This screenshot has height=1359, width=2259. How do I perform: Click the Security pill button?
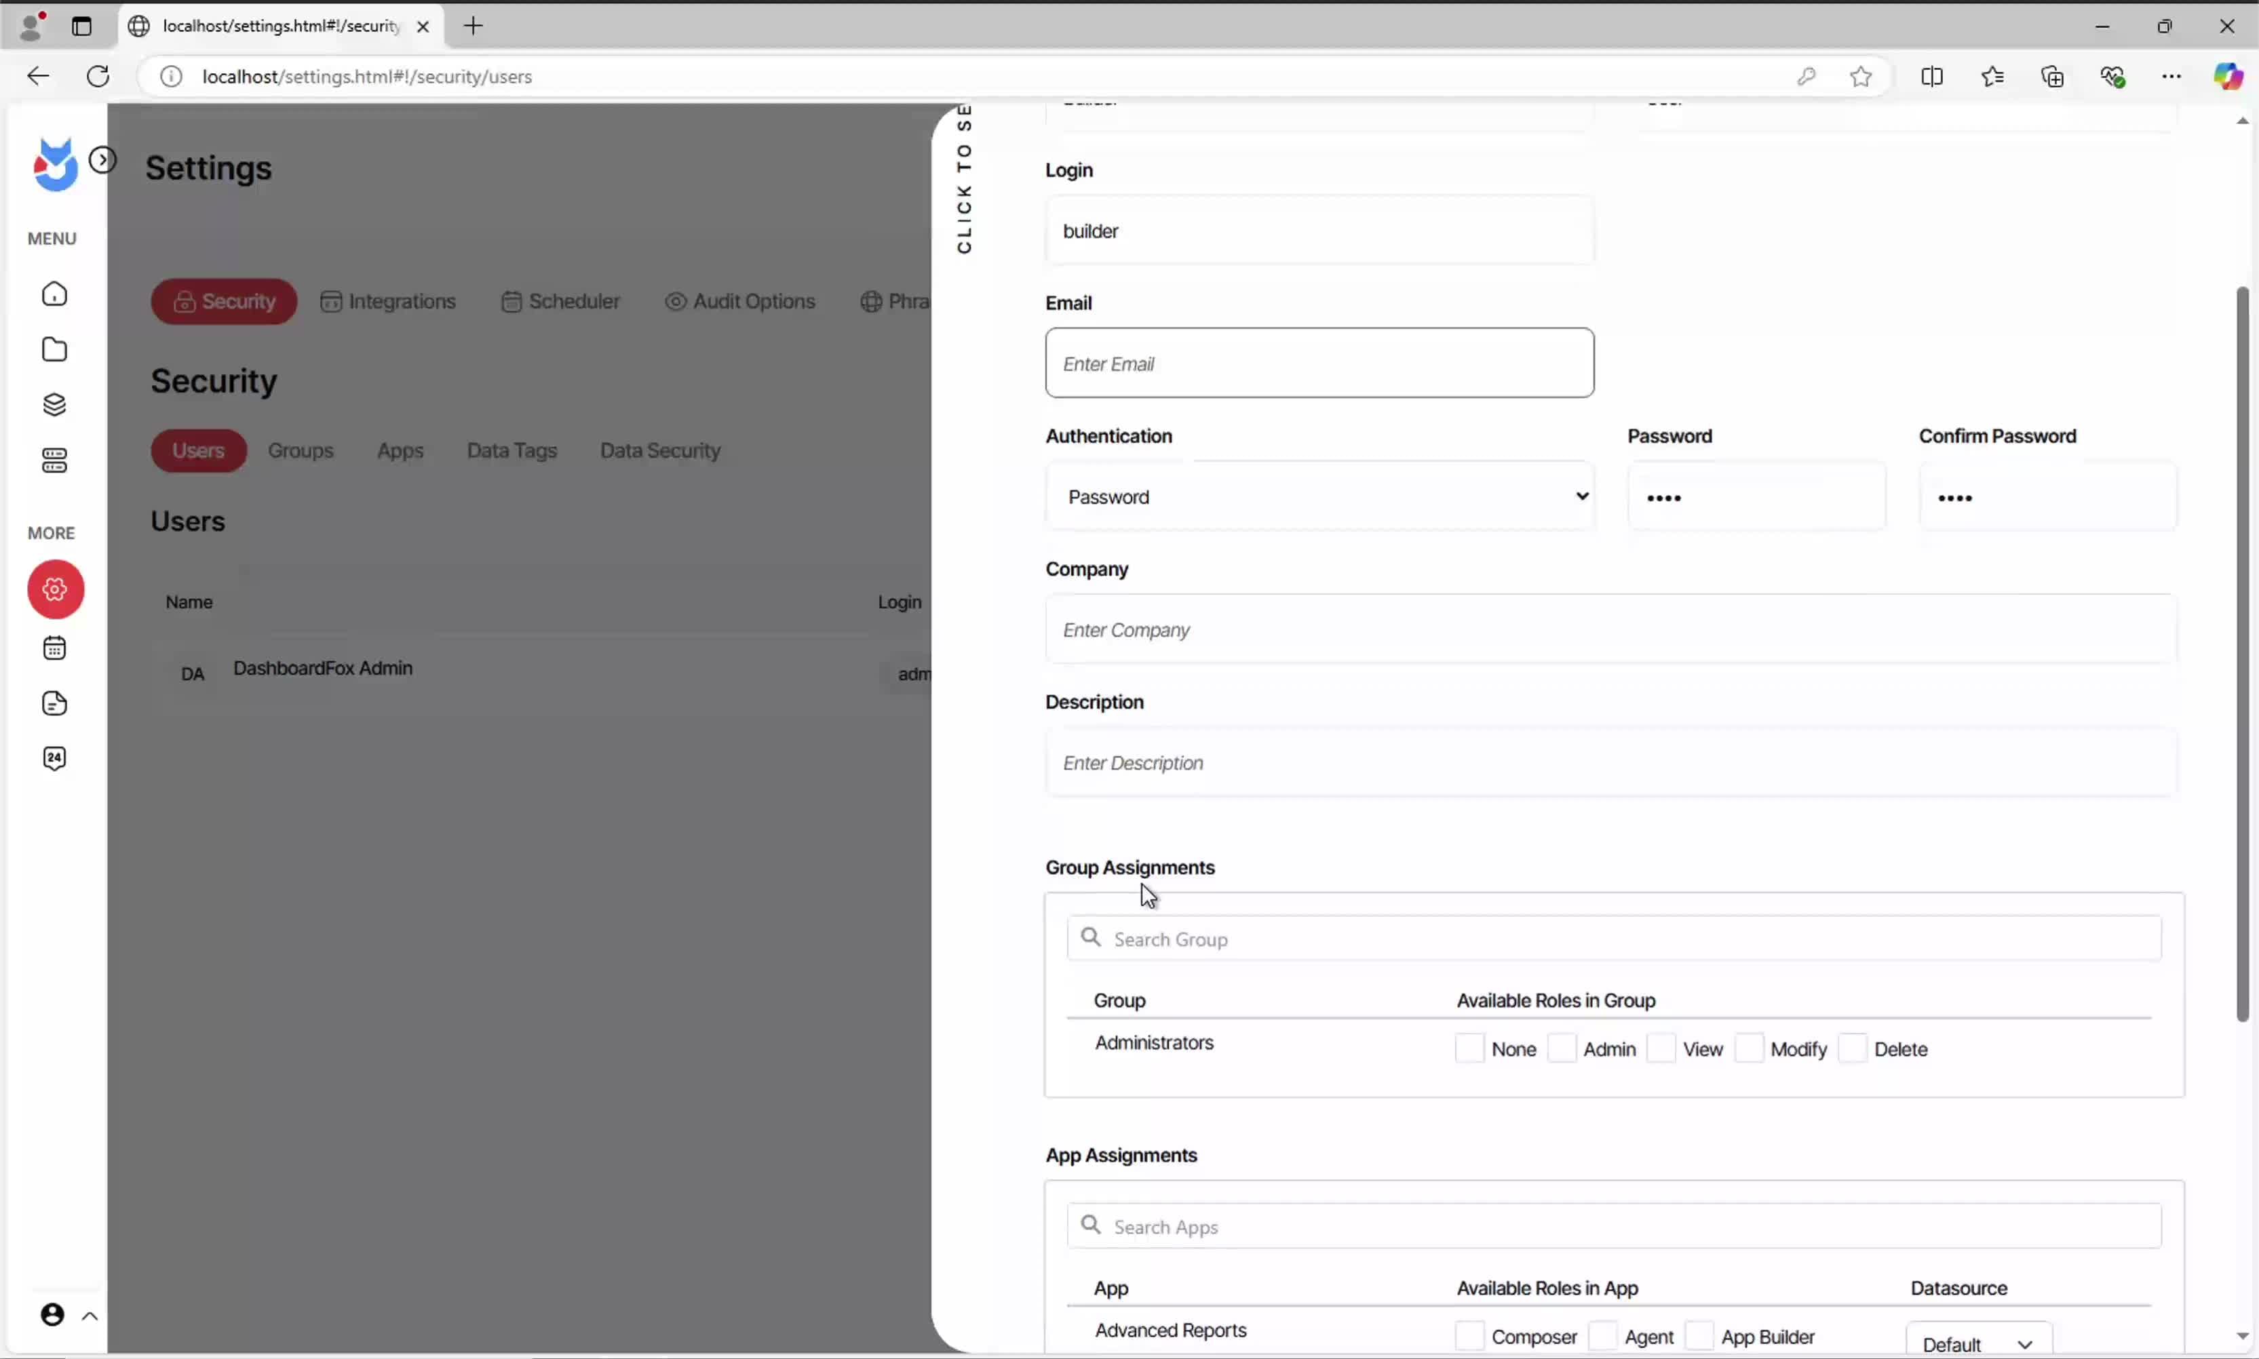point(225,301)
